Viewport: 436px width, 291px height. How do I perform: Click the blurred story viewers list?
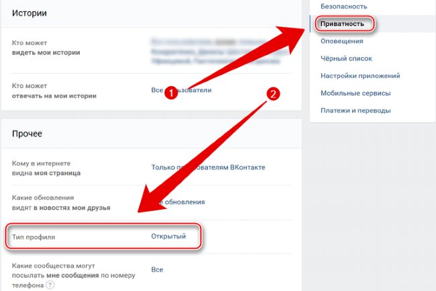(216, 51)
